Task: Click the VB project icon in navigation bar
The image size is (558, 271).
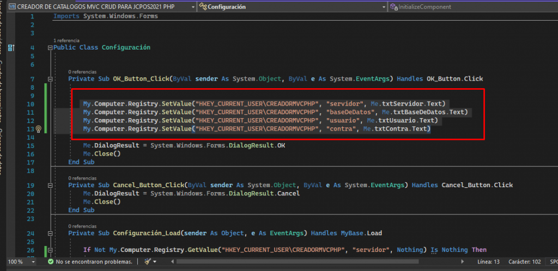Action: (x=12, y=7)
